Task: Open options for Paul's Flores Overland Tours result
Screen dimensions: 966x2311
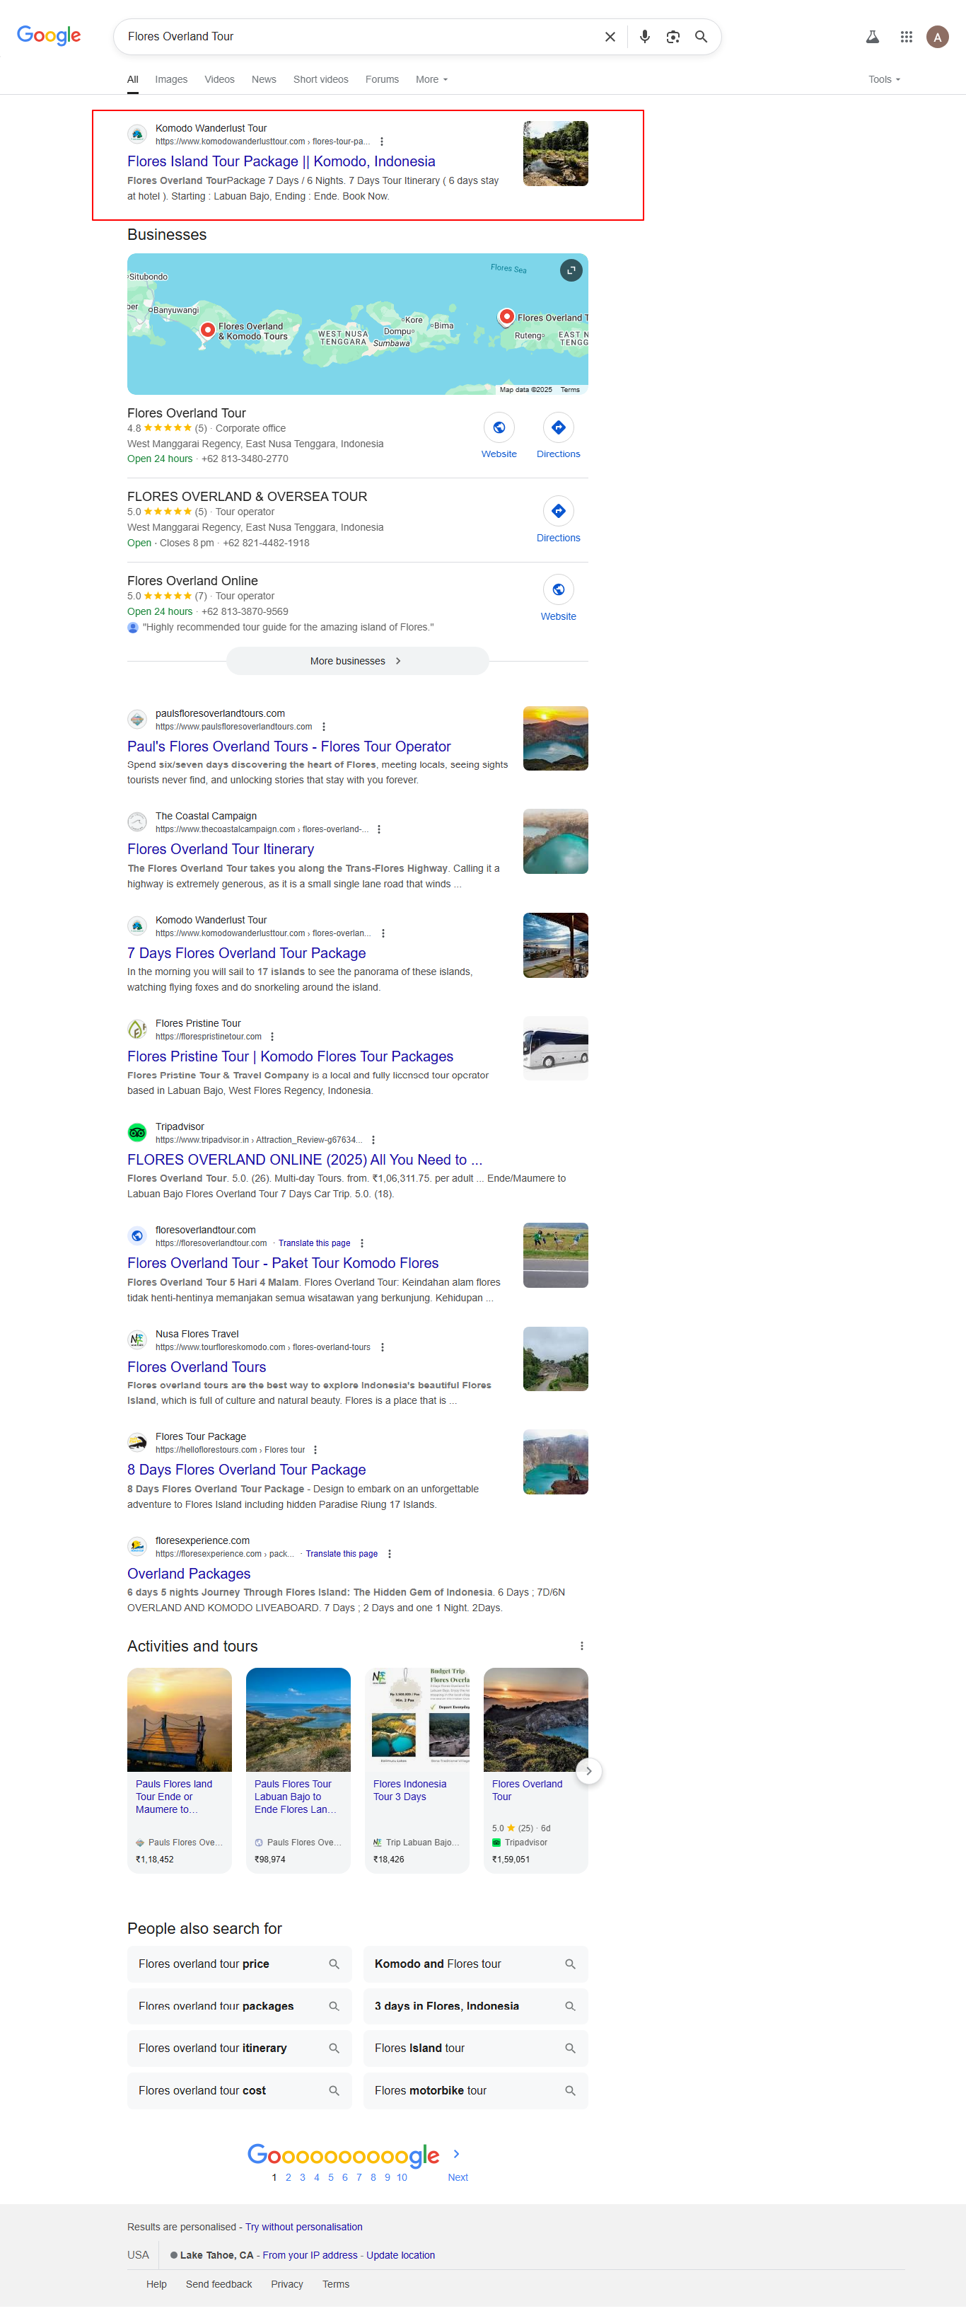Action: click(324, 727)
